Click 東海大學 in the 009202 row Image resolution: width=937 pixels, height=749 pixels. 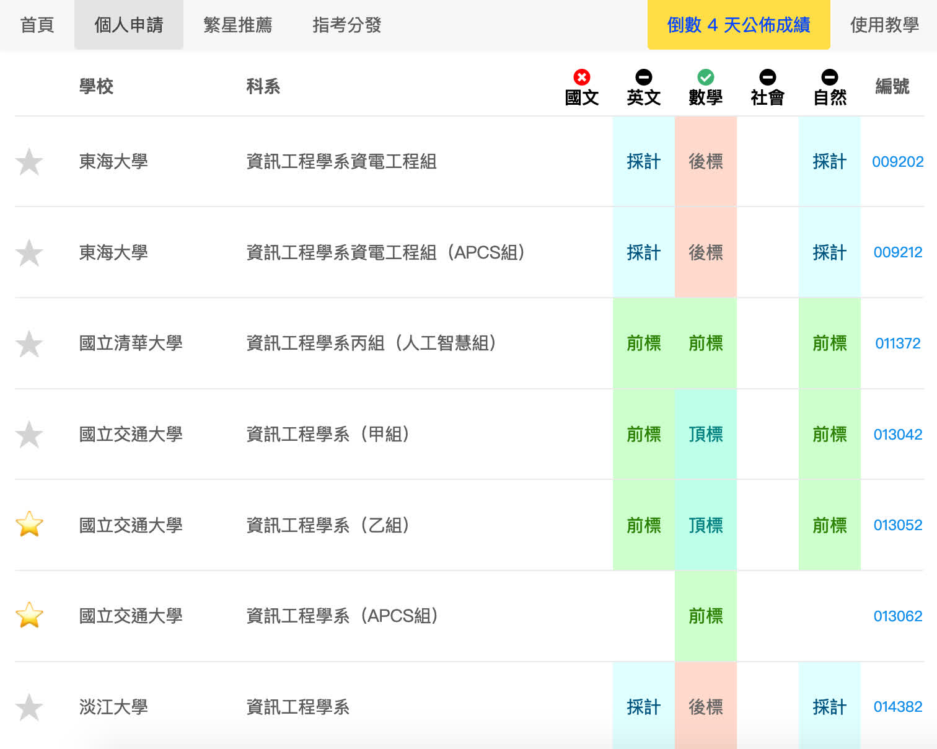click(113, 162)
